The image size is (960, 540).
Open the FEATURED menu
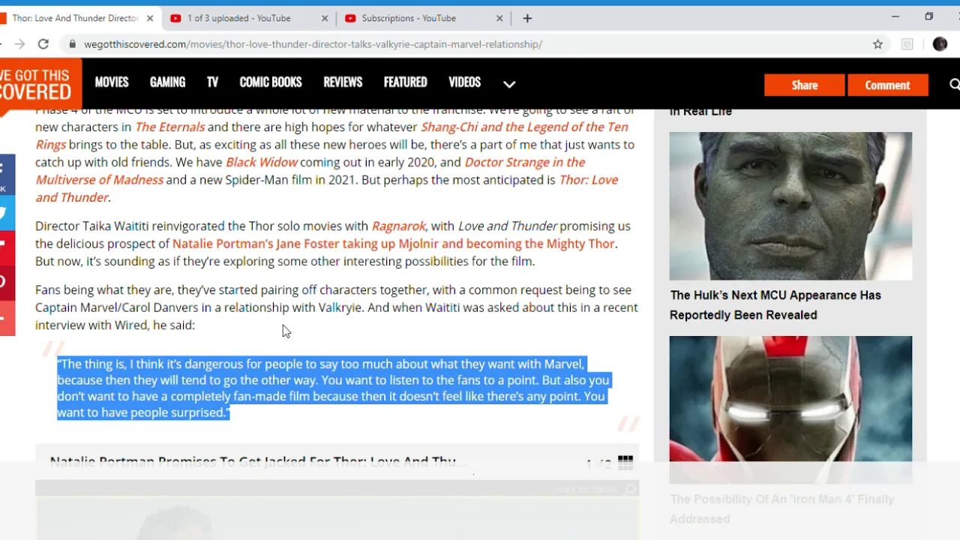(405, 82)
